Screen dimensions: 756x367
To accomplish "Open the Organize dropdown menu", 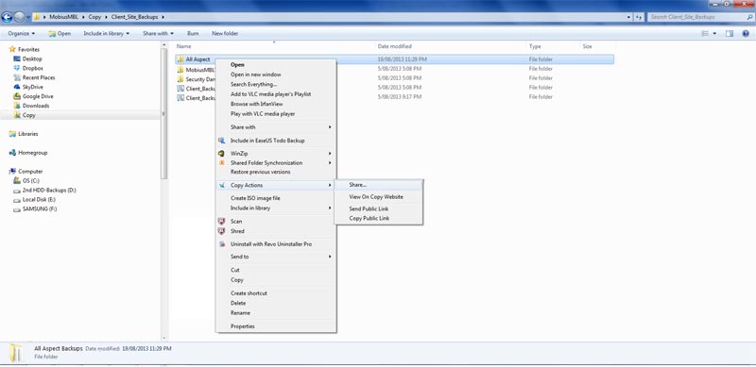I will coord(22,34).
